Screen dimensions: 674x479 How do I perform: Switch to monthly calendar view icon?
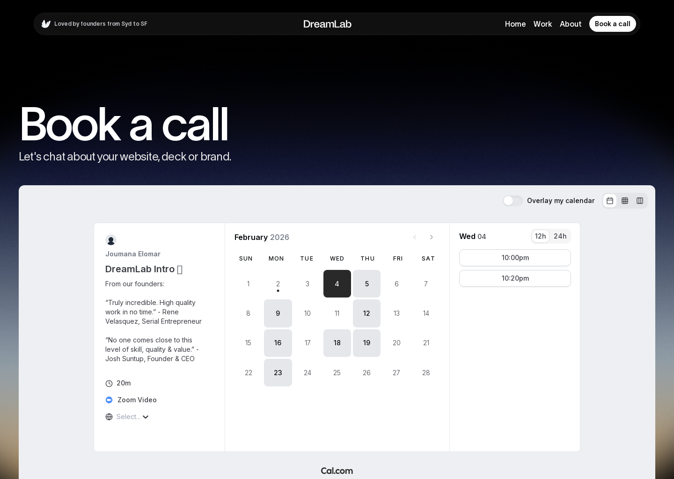click(610, 201)
